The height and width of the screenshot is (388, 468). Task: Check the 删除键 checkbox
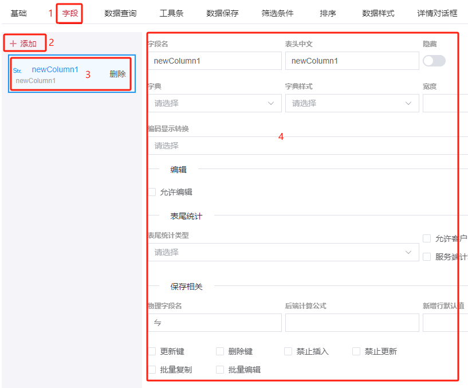pyautogui.click(x=220, y=351)
